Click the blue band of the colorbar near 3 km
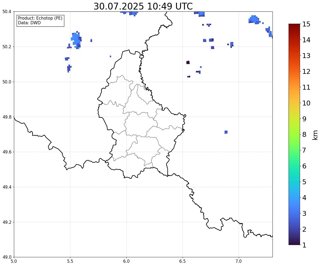This screenshot has height=266, width=321. 294,213
